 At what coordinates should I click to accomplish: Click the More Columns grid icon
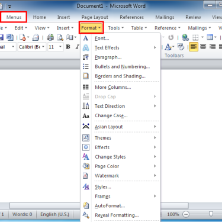(86, 87)
